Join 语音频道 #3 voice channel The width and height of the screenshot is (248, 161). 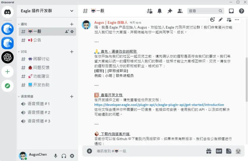(x=47, y=121)
